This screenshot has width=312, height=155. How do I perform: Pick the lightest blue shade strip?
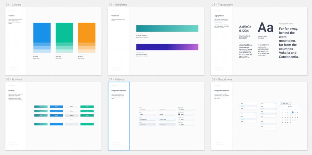click(42, 51)
